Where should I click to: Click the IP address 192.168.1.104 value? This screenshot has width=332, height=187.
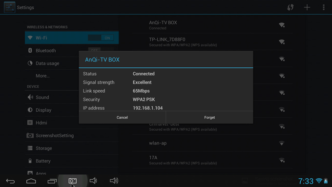(148, 108)
